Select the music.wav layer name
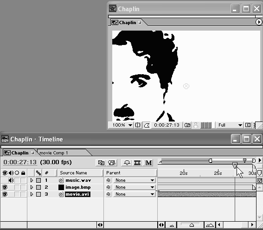Viewport: 263px width, 230px height. tap(78, 180)
